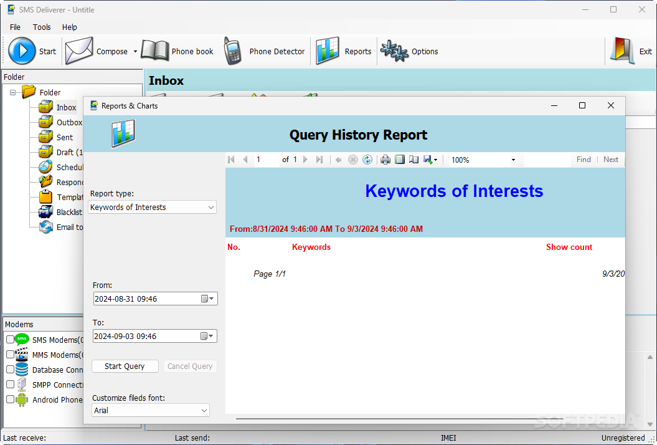Click the current page number field
The width and height of the screenshot is (657, 445).
[267, 160]
